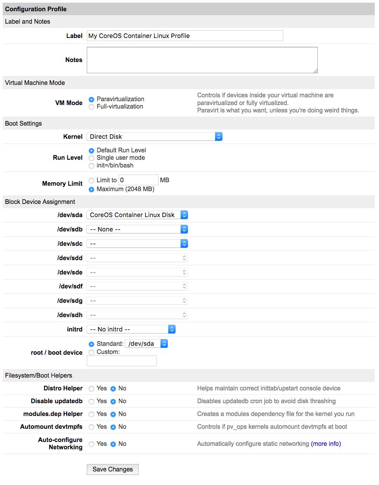Set Disable updatedb to Yes
Viewport: 379px width, 485px height.
(91, 401)
